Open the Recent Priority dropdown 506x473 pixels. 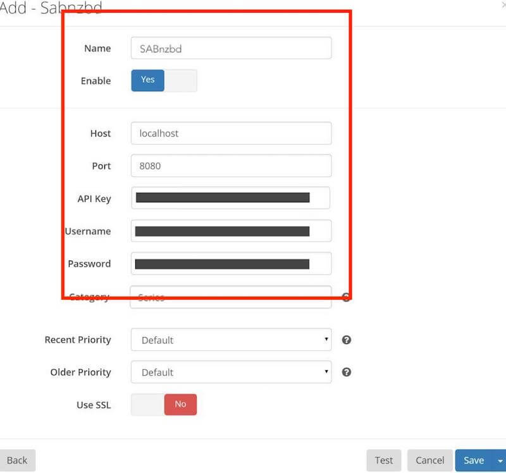[231, 340]
